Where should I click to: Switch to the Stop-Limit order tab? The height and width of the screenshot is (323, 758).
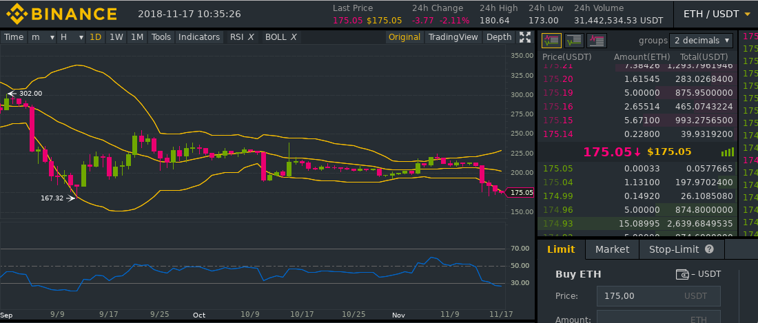(682, 249)
